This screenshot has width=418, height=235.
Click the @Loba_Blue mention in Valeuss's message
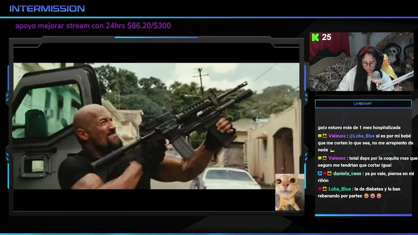(362, 136)
